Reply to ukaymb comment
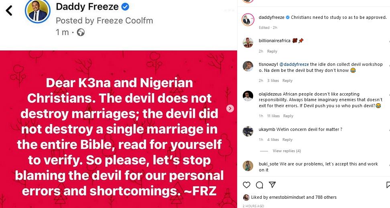390x208 pixels. coord(287,140)
